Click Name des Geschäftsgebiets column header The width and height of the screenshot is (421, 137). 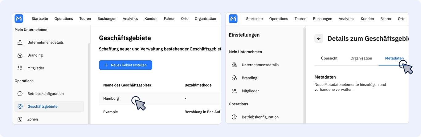point(127,85)
